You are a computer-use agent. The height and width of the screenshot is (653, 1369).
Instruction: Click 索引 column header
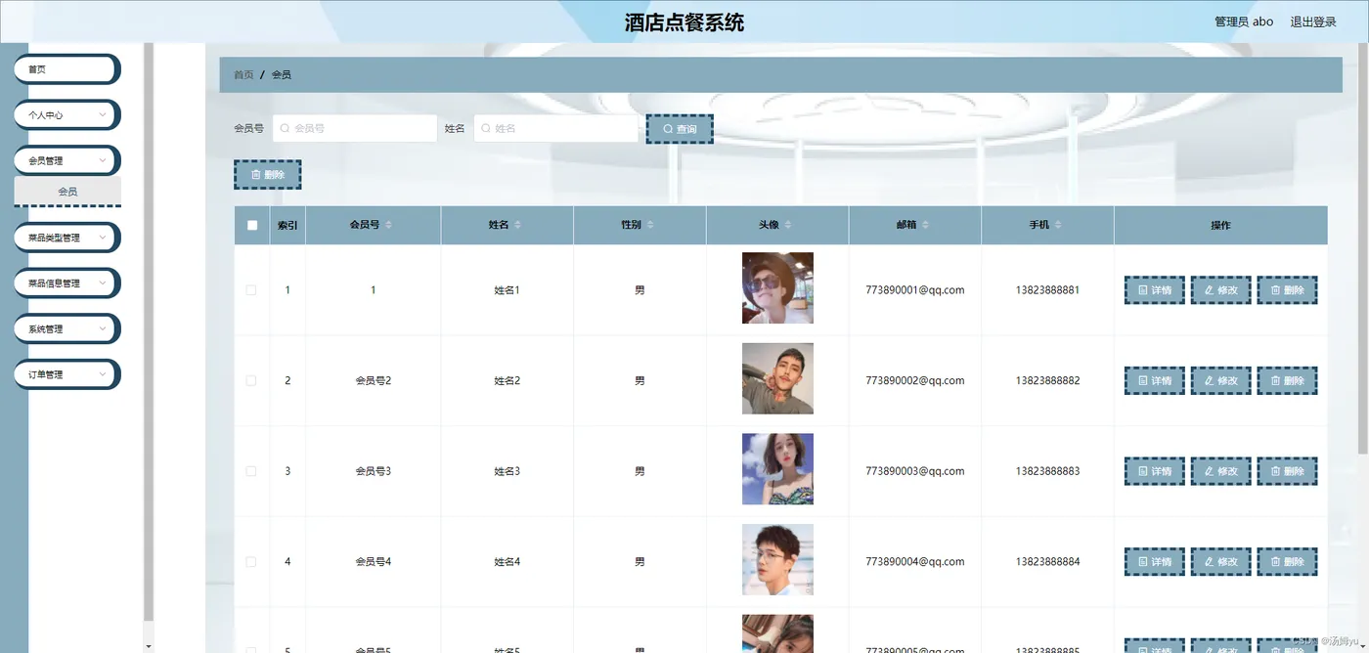point(287,225)
